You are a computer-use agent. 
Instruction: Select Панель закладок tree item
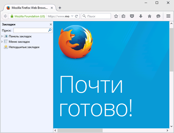pos(20,36)
